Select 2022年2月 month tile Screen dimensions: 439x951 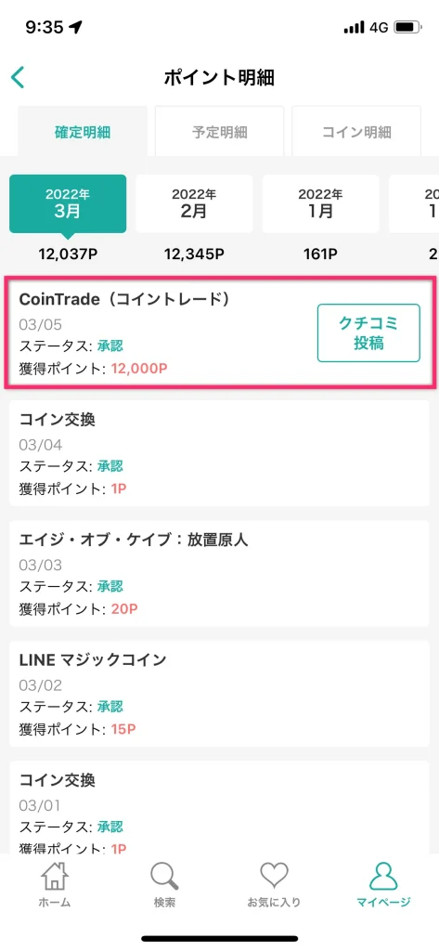(194, 203)
